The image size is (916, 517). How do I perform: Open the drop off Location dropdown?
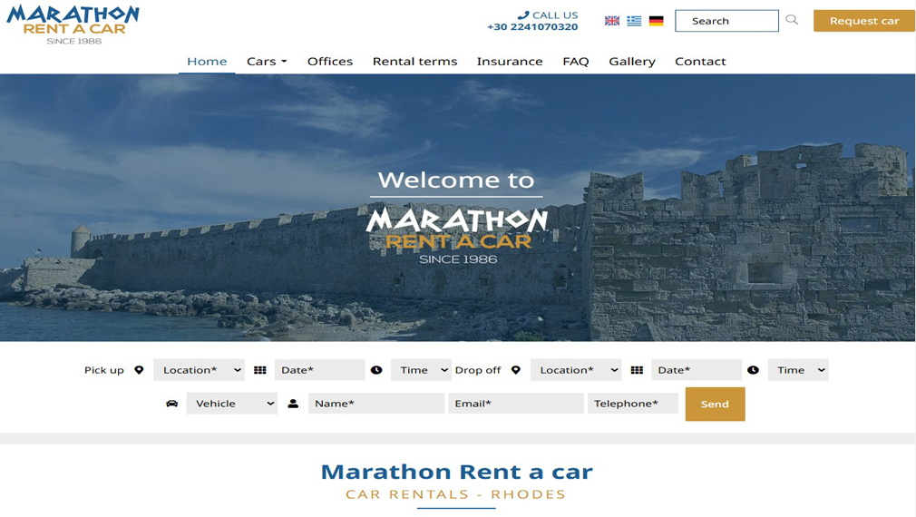[576, 370]
